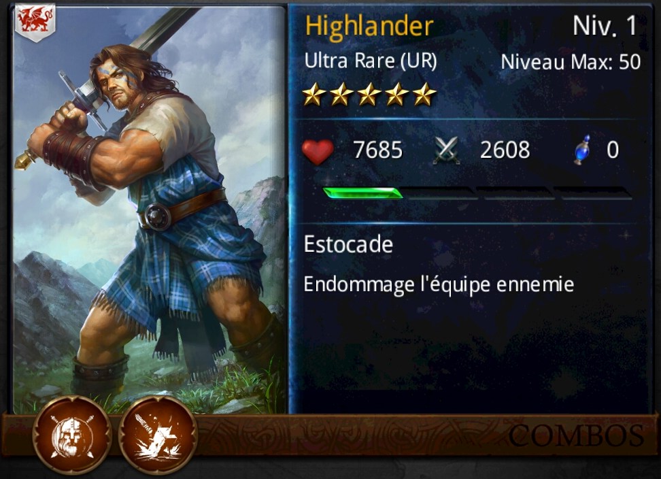The width and height of the screenshot is (661, 479).
Task: Click the 7685 health value
Action: tap(377, 150)
